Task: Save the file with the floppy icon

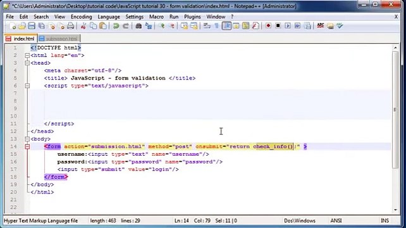Action: coord(32,26)
